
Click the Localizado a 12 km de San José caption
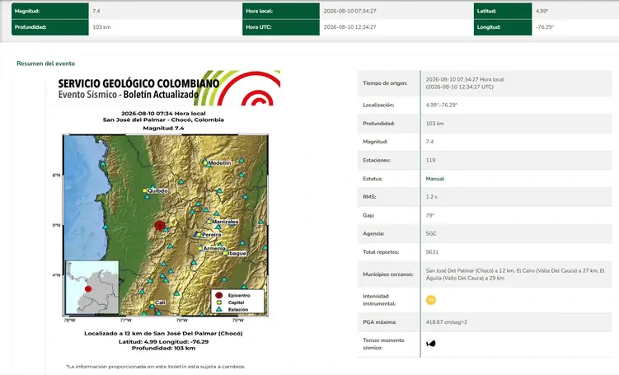pyautogui.click(x=163, y=334)
